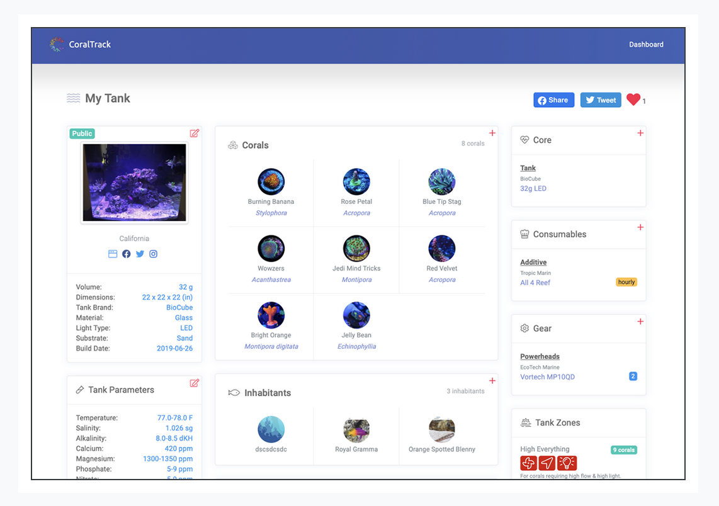
Task: Click the 22 x 22 x 22 dimensions value
Action: point(167,298)
